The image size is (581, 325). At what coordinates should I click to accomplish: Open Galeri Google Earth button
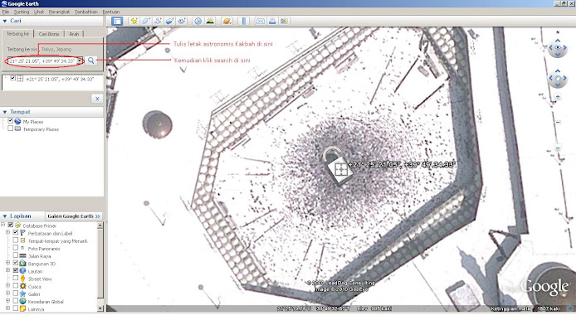pos(74,216)
